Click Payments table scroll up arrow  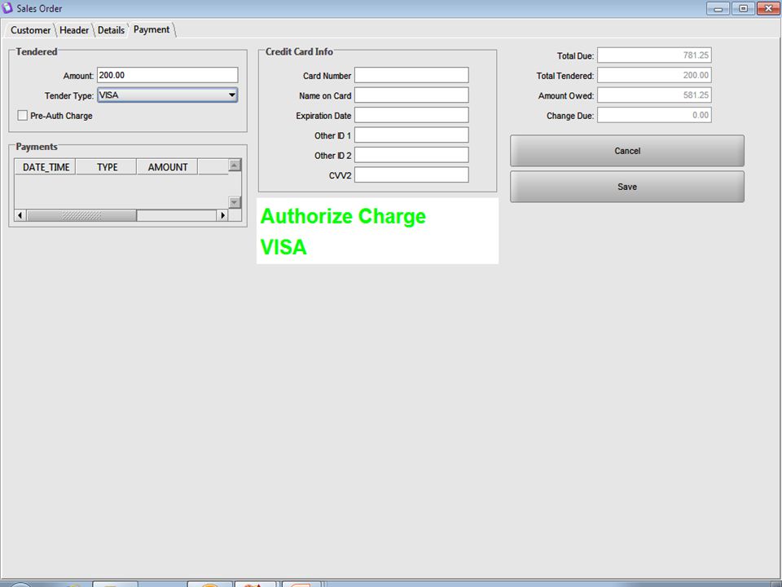[x=235, y=165]
